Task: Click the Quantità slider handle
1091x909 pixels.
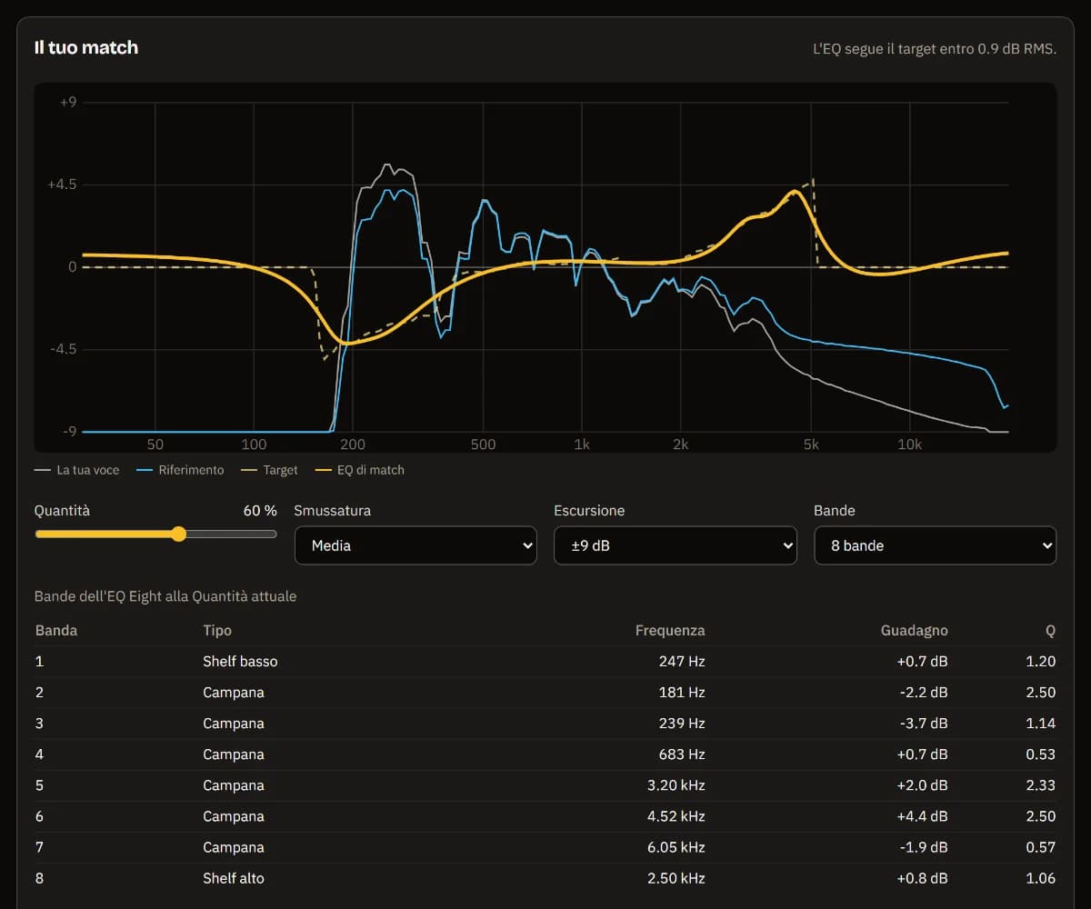Action: (x=179, y=534)
